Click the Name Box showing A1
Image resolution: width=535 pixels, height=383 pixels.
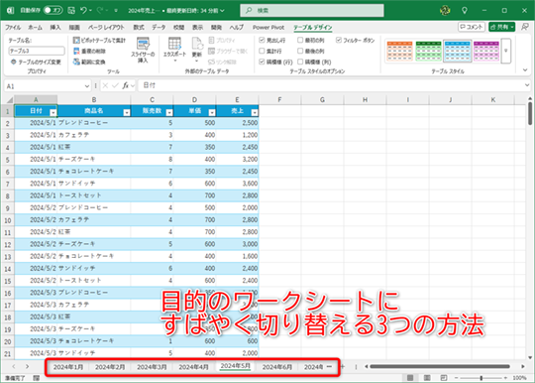48,86
